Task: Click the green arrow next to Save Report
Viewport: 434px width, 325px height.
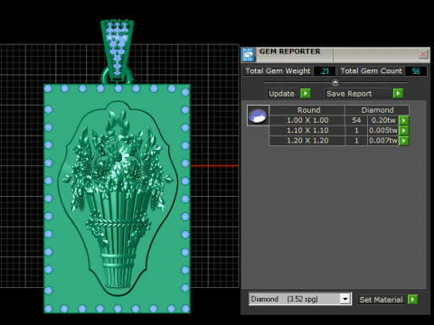Action: [x=398, y=94]
